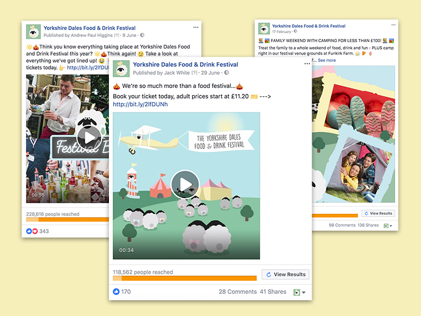The image size is (421, 316).
Task: Open the three-dots menu on the 29 June post
Action: 307,64
